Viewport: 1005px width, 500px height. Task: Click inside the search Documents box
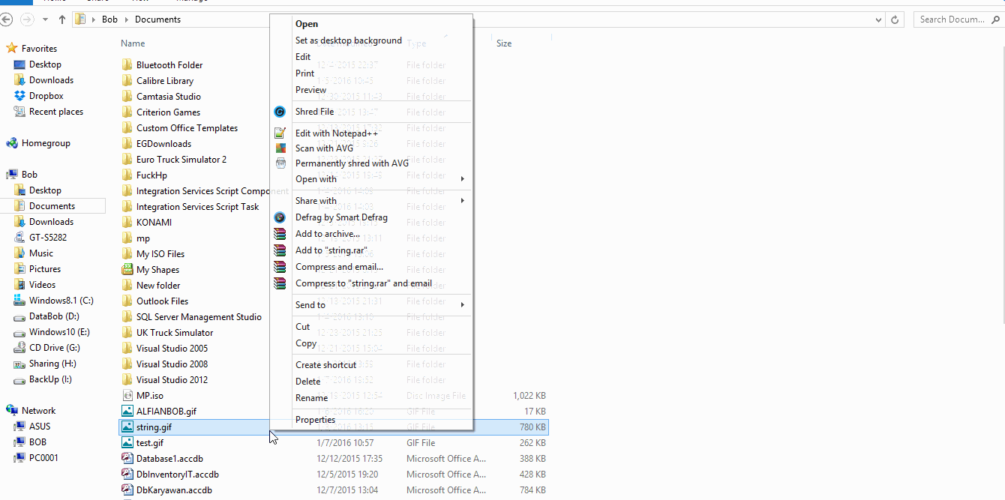pyautogui.click(x=954, y=19)
